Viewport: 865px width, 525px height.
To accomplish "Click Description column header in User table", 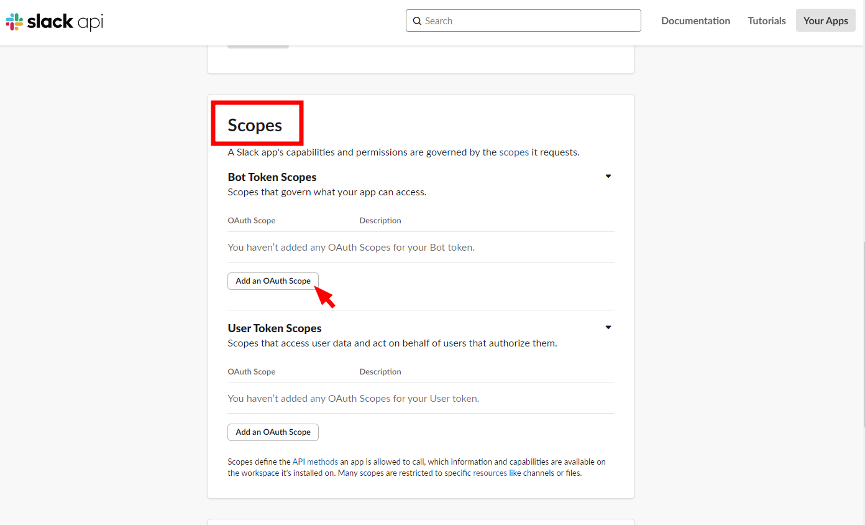I will pos(380,372).
